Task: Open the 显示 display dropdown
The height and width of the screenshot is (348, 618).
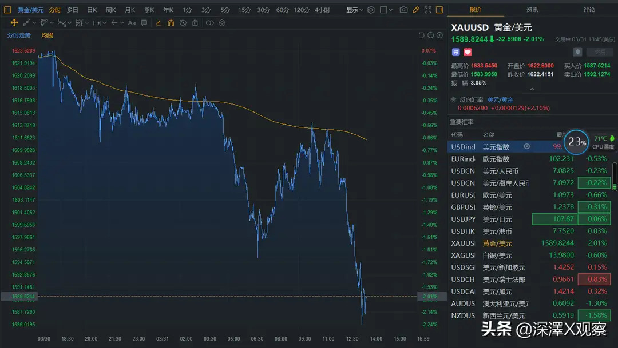Action: (x=354, y=10)
